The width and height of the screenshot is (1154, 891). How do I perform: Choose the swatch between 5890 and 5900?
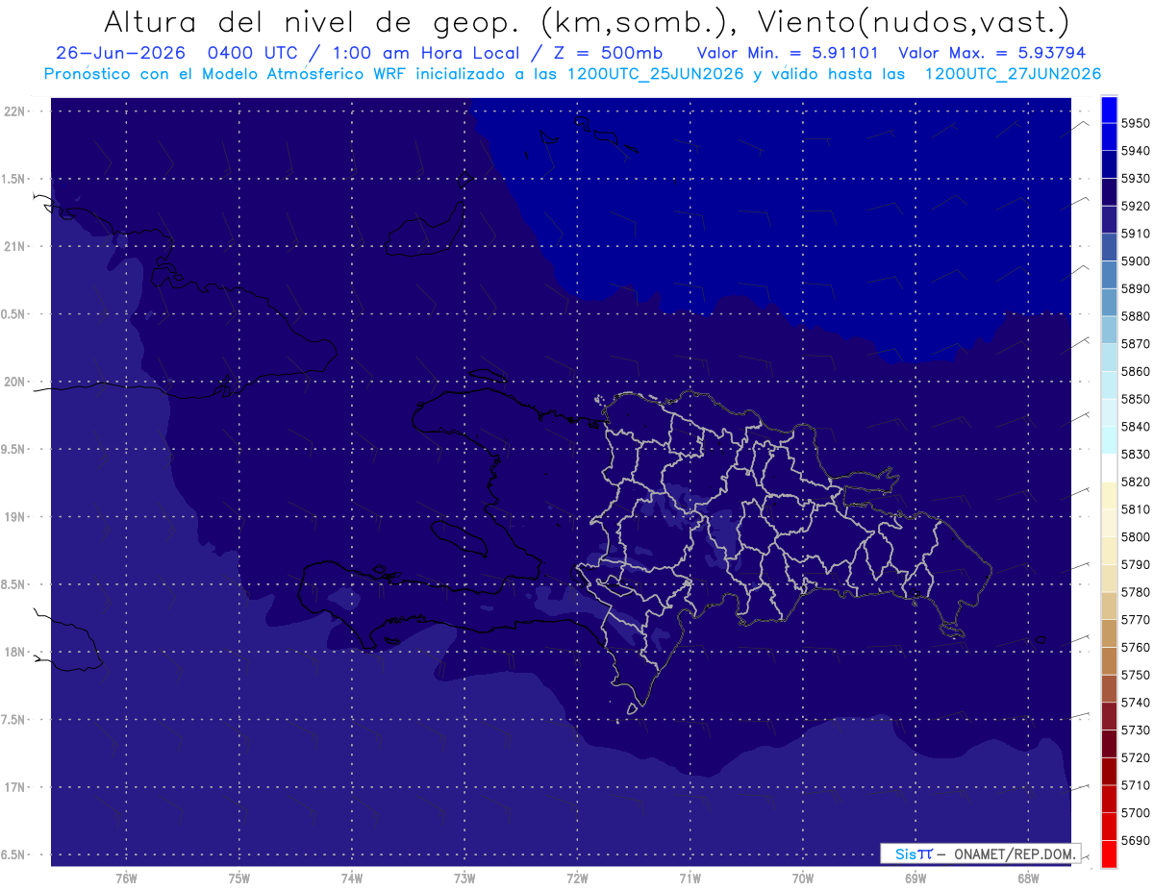point(1109,275)
